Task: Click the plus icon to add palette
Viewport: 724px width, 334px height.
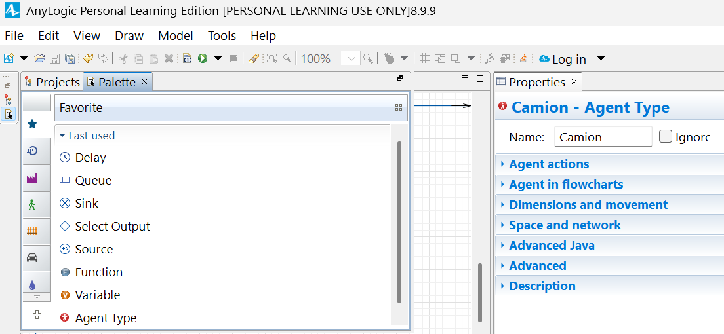Action: click(x=37, y=314)
